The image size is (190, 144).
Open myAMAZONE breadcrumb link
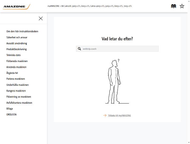(53, 6)
